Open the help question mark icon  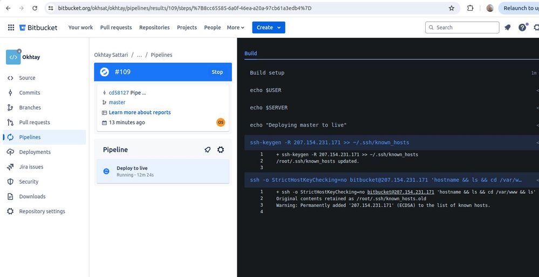coord(522,28)
